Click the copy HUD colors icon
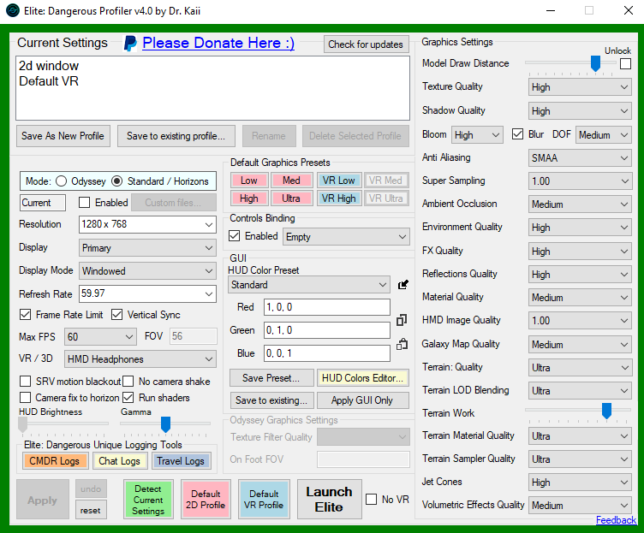644x533 pixels. [x=402, y=320]
